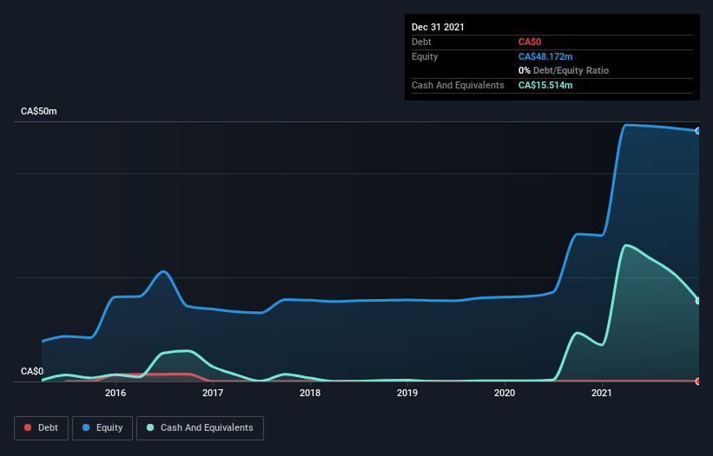Click the 0% Debt/Equity Ratio text

point(564,70)
